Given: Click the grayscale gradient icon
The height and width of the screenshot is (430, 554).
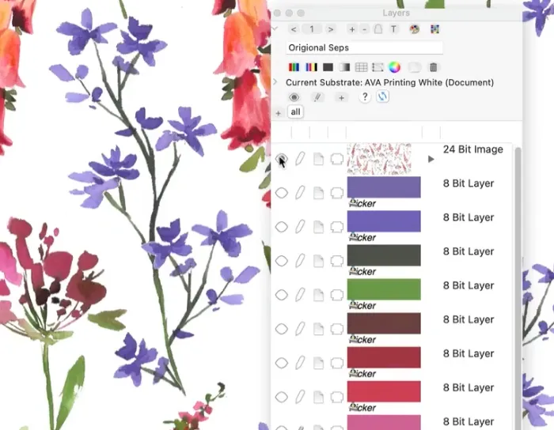Looking at the screenshot, I should tap(344, 67).
